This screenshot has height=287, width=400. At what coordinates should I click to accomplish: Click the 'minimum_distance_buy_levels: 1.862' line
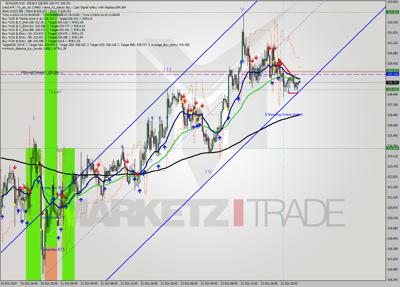click(x=34, y=48)
